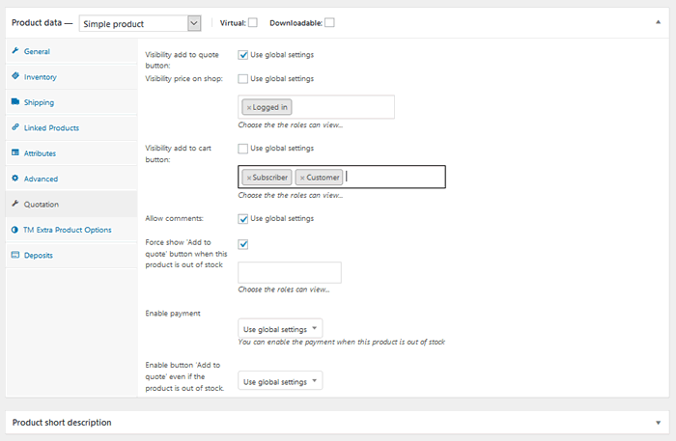
Task: Expand the Product short description panel
Action: [658, 423]
